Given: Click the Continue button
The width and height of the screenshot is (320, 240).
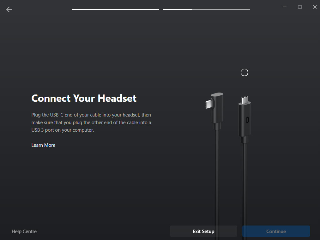Looking at the screenshot, I should click(276, 231).
